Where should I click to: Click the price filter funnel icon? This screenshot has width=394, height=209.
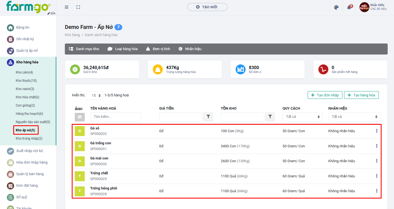tap(208, 117)
